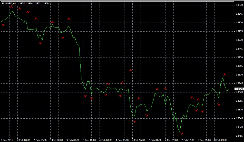Click the EURUSD,H1 chart title text

pos(9,3)
